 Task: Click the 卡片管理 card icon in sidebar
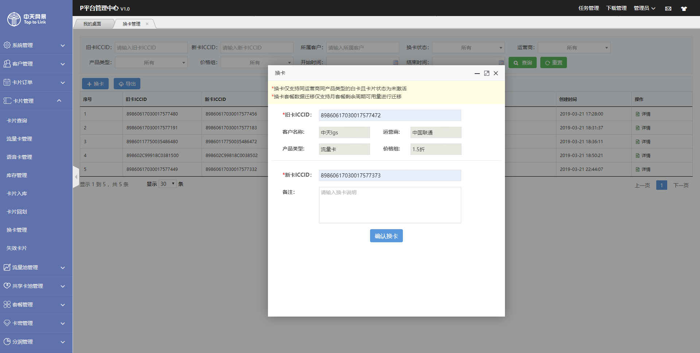pos(7,101)
